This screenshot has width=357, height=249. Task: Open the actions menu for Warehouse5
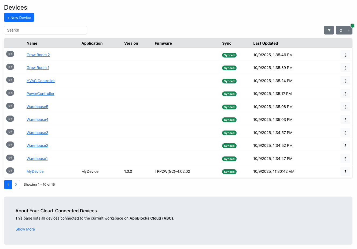point(345,107)
